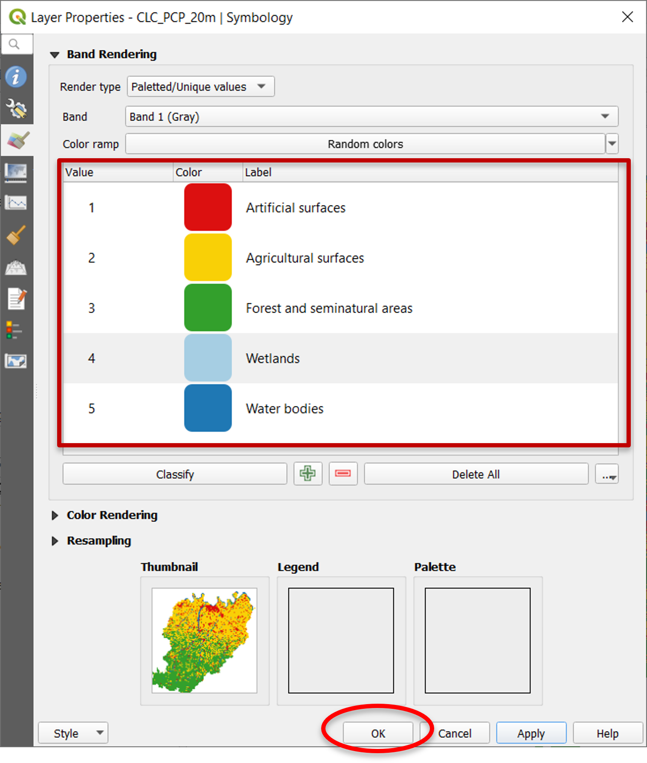Open the Random colors ramp button
Image resolution: width=647 pixels, height=763 pixels.
click(365, 144)
